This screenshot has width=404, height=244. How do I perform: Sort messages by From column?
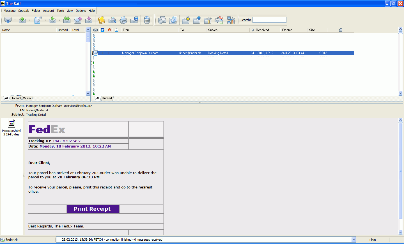click(x=150, y=30)
